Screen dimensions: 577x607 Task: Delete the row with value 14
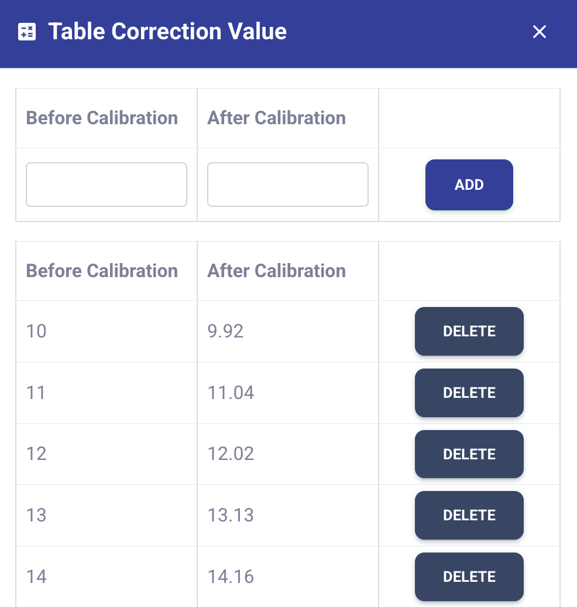tap(469, 577)
